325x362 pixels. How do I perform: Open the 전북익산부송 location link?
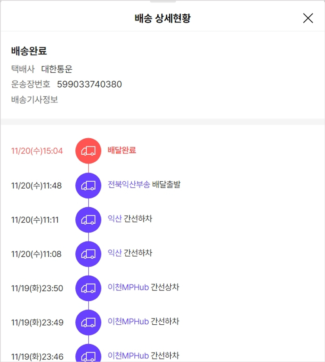[129, 185]
